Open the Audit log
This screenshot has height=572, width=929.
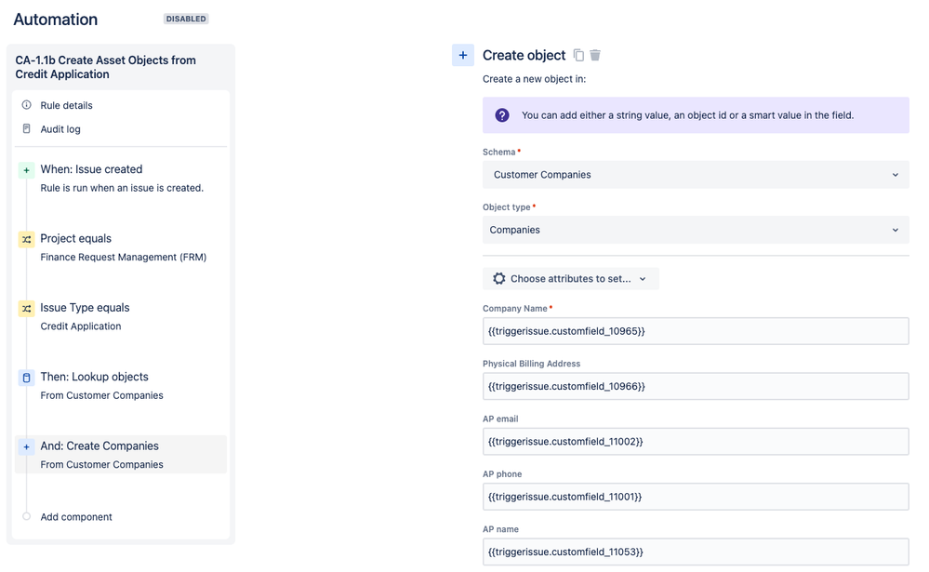60,129
